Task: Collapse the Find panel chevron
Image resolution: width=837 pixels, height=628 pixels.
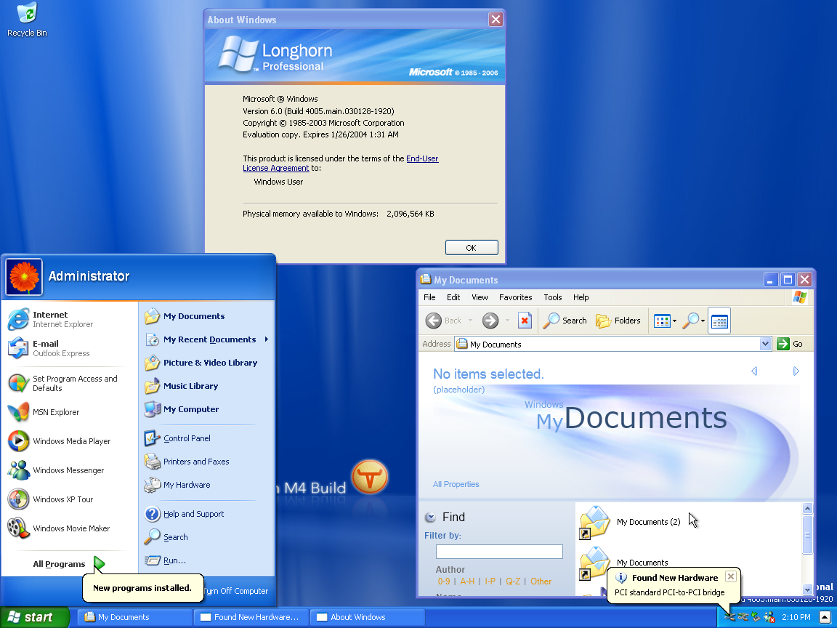Action: 430,517
